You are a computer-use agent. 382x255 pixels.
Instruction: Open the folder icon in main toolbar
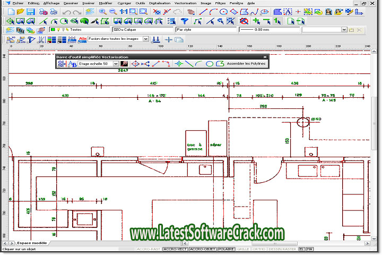20,12
